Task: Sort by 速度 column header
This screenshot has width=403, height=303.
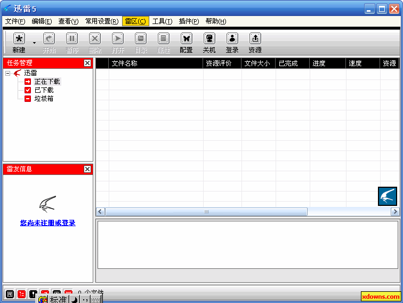Action: pos(363,63)
